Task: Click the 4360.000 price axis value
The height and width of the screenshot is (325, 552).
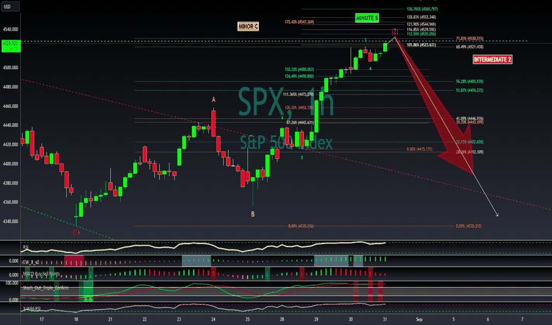Action: tap(11, 202)
